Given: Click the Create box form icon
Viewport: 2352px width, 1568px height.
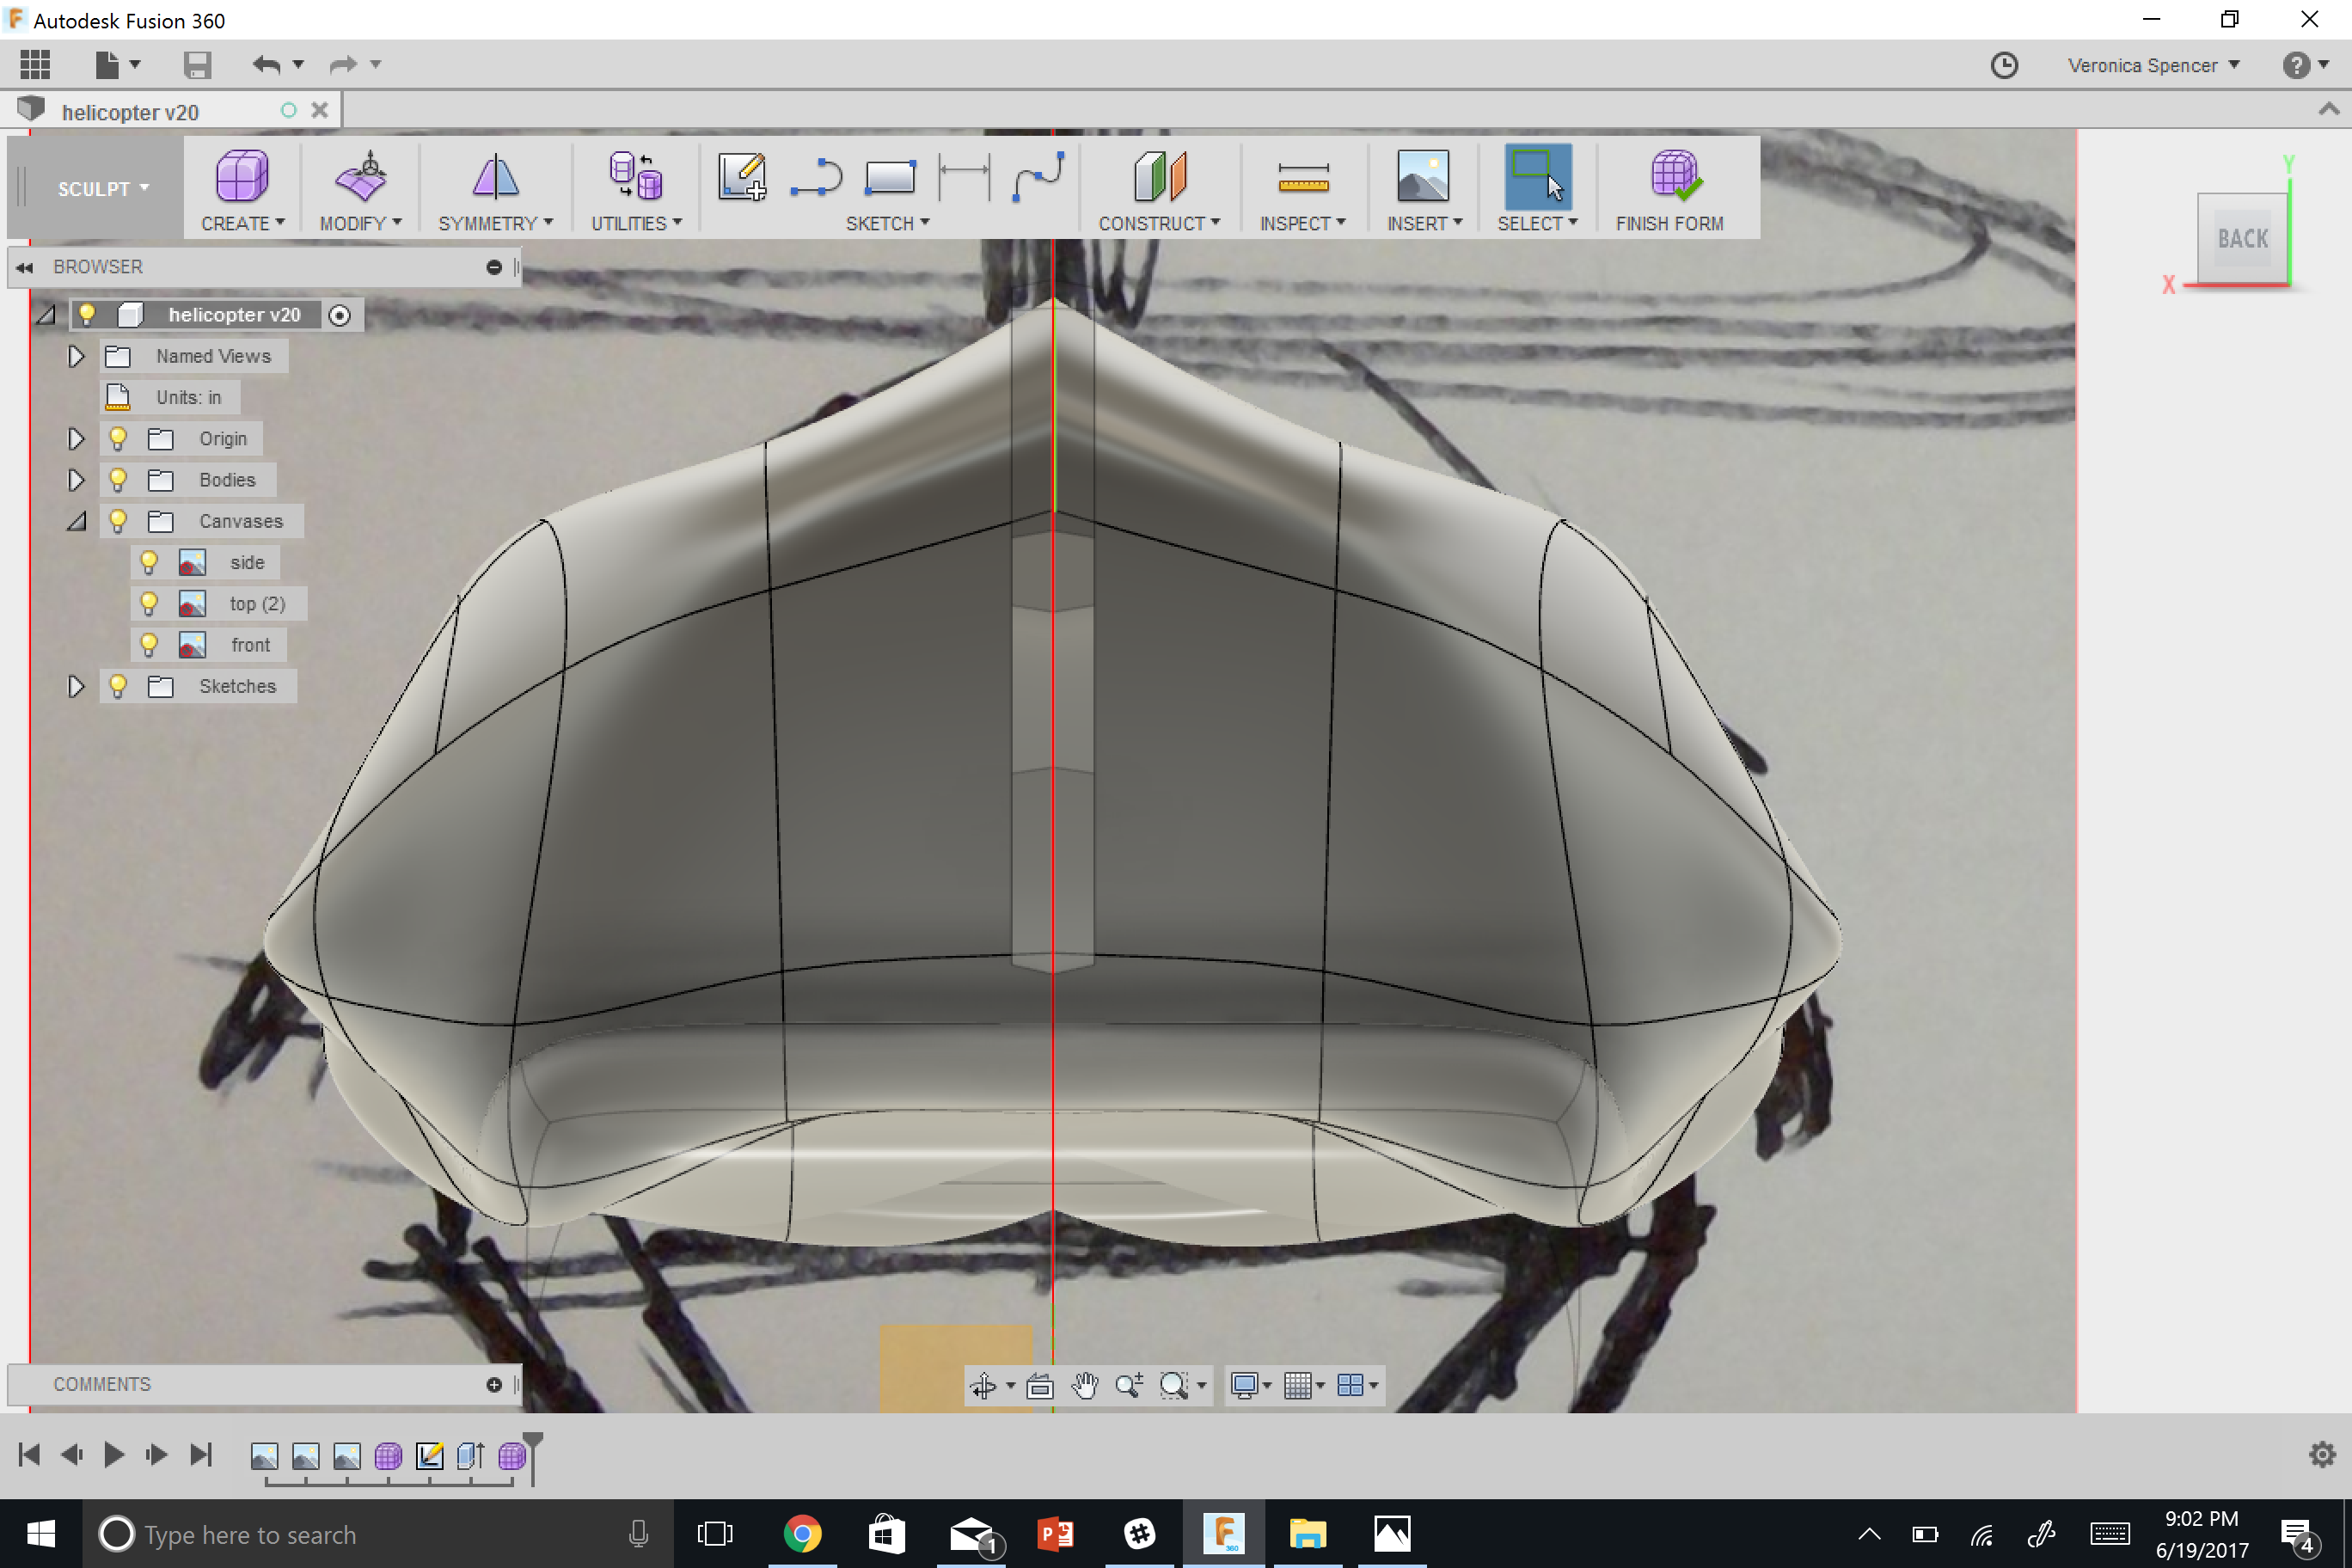Looking at the screenshot, I should (x=241, y=176).
